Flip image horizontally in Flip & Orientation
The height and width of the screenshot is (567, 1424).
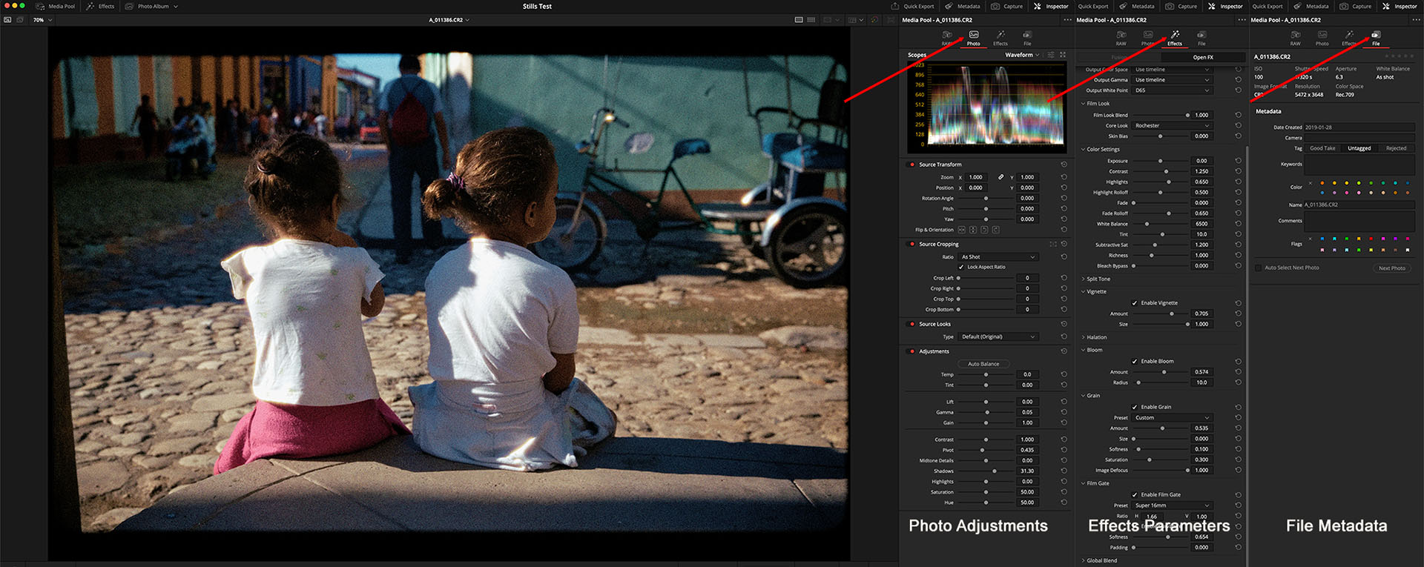(962, 230)
